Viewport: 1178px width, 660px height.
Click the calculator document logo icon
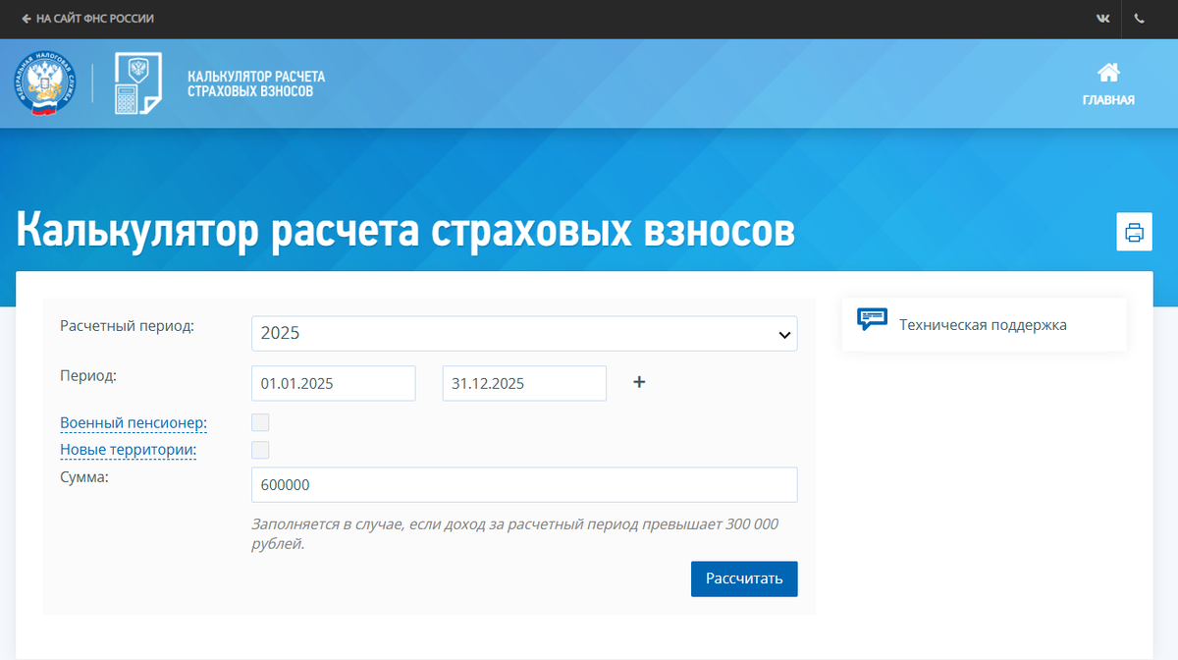pos(137,84)
